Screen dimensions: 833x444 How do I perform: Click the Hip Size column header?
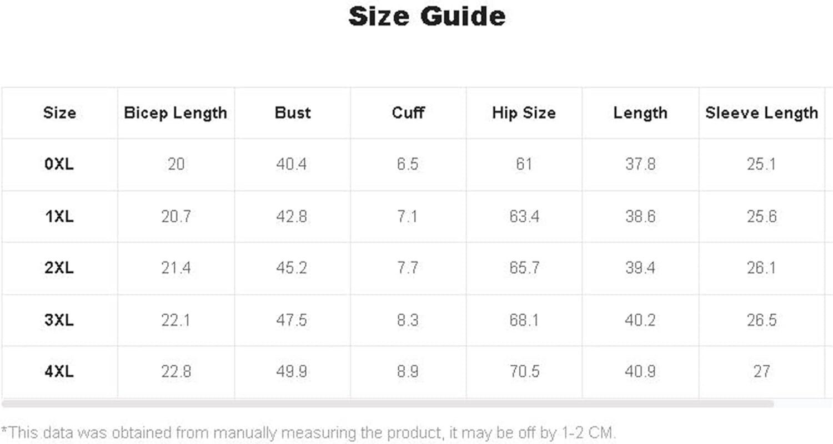point(524,113)
